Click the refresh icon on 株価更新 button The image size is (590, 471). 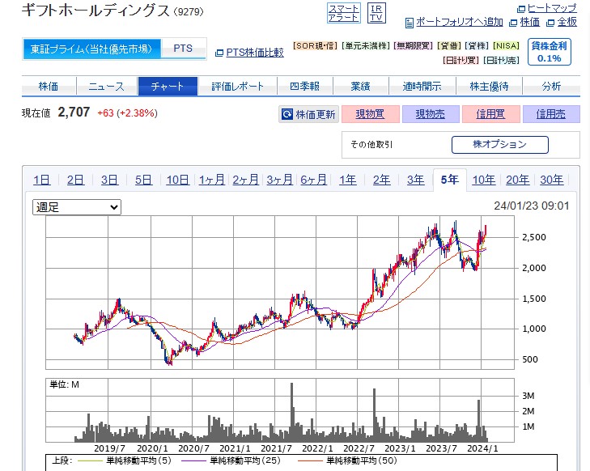287,114
